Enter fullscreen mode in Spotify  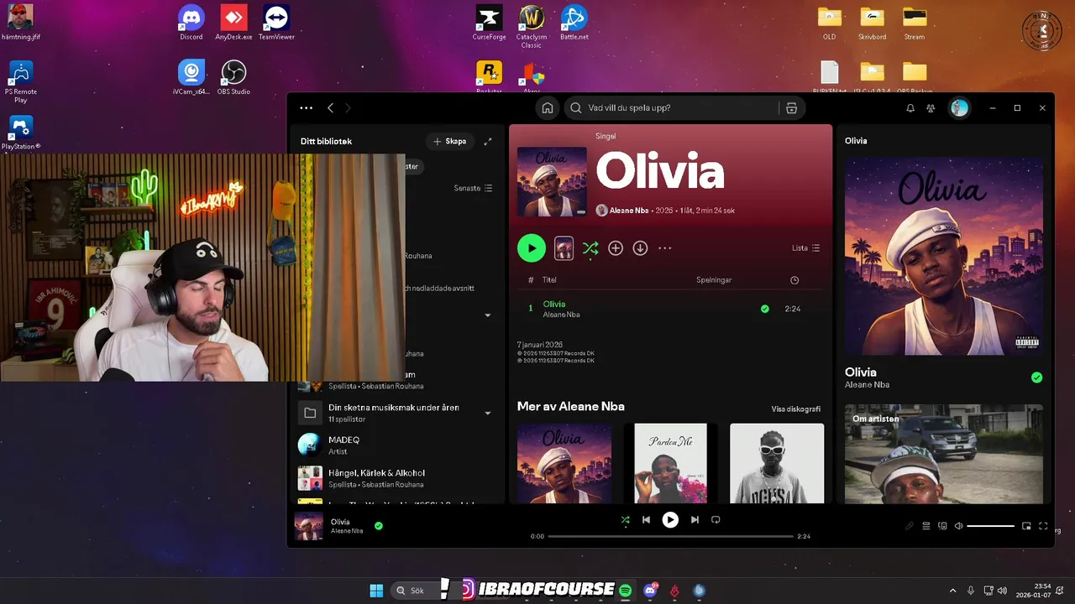click(1043, 526)
